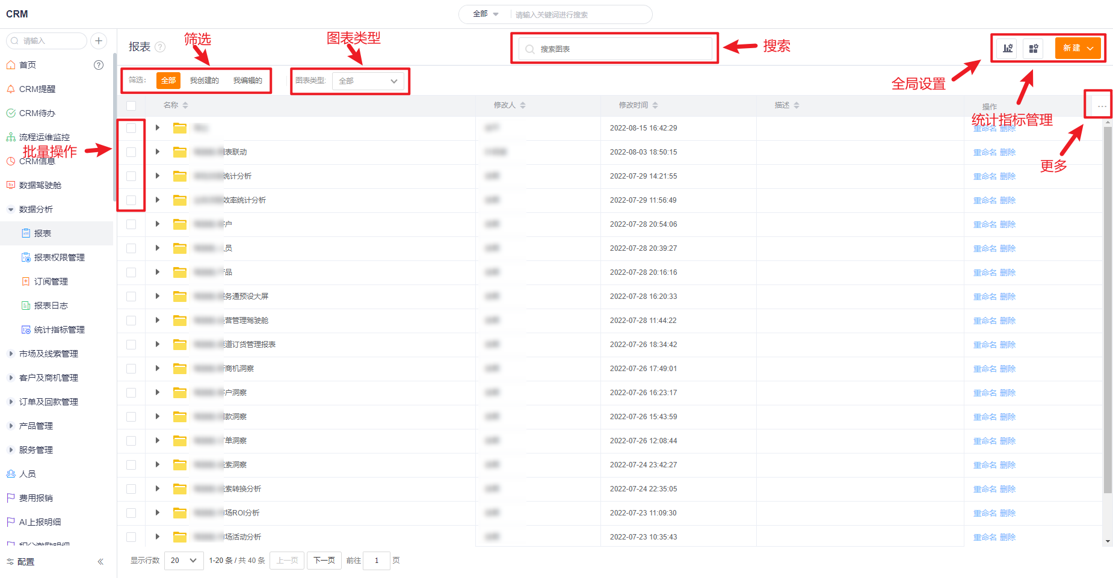Click 重命名 for the 务通预设大屏 row
Image resolution: width=1113 pixels, height=578 pixels.
point(985,297)
